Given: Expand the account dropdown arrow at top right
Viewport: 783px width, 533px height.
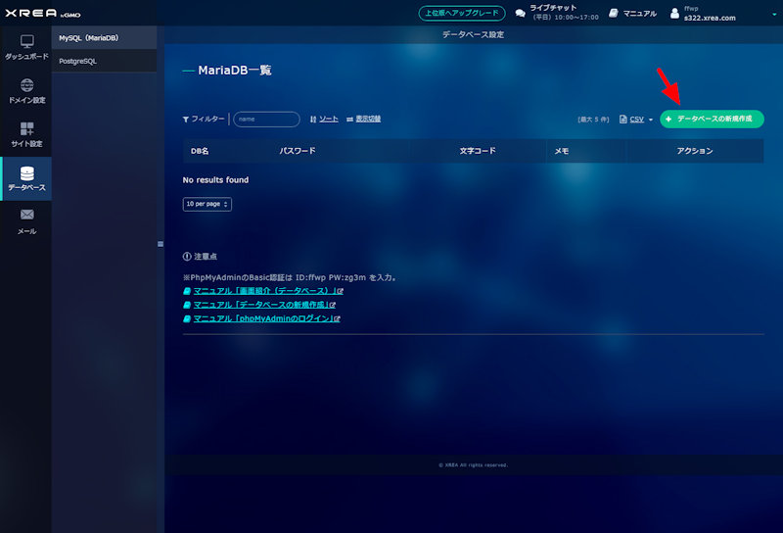Looking at the screenshot, I should (x=773, y=13).
